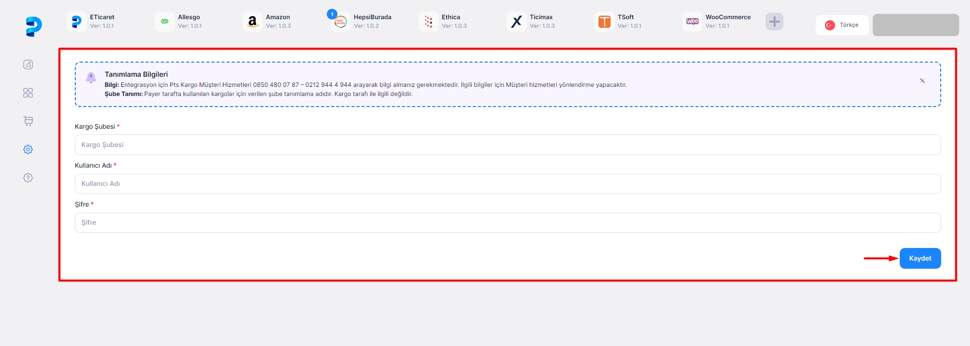Click the gray button beside Türkçe
The width and height of the screenshot is (970, 346).
pos(915,25)
